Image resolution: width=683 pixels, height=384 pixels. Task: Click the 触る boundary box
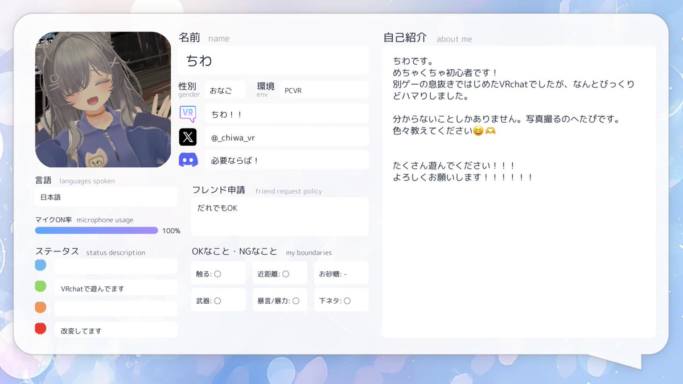point(219,273)
